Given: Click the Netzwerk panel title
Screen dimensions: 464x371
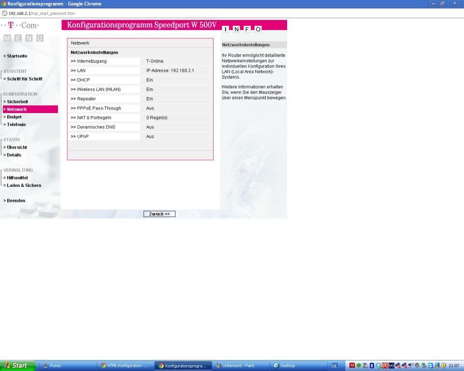Looking at the screenshot, I should coord(80,43).
